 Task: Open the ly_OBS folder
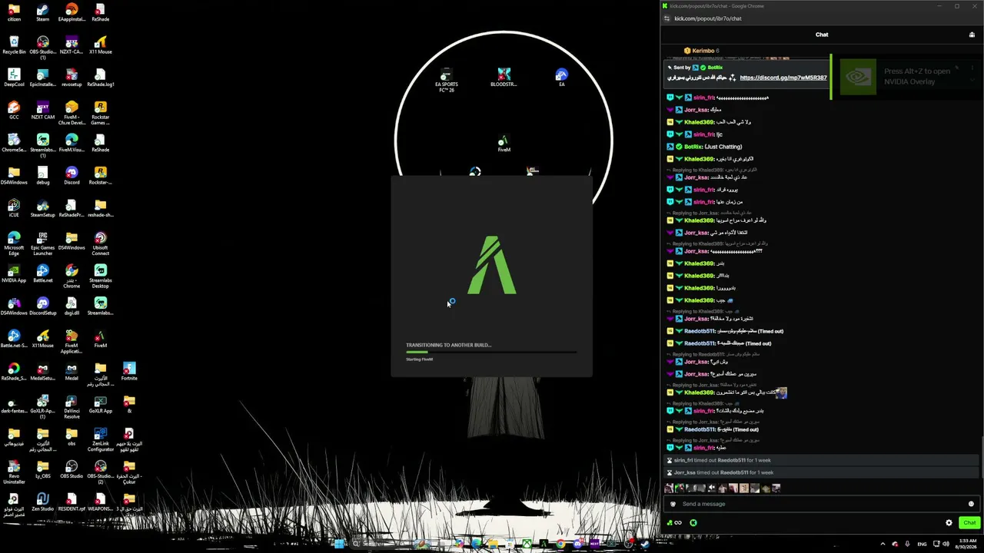click(43, 470)
